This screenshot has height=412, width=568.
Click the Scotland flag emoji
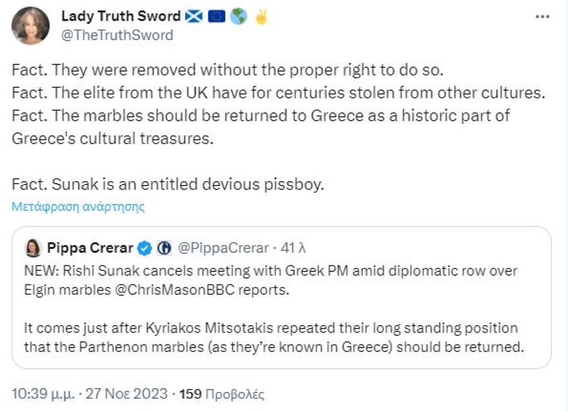click(x=194, y=16)
